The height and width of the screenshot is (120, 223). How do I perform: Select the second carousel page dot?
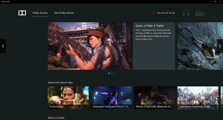click(111, 73)
